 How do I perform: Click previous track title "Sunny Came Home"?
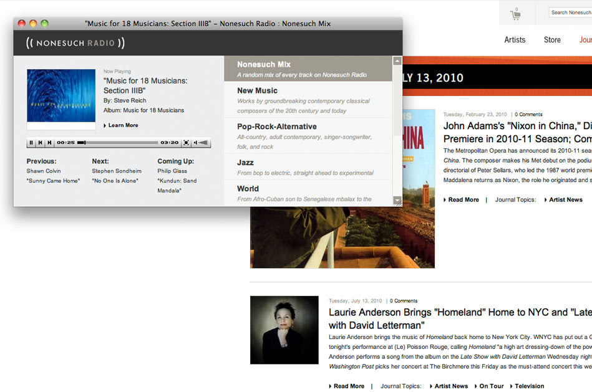click(x=53, y=181)
